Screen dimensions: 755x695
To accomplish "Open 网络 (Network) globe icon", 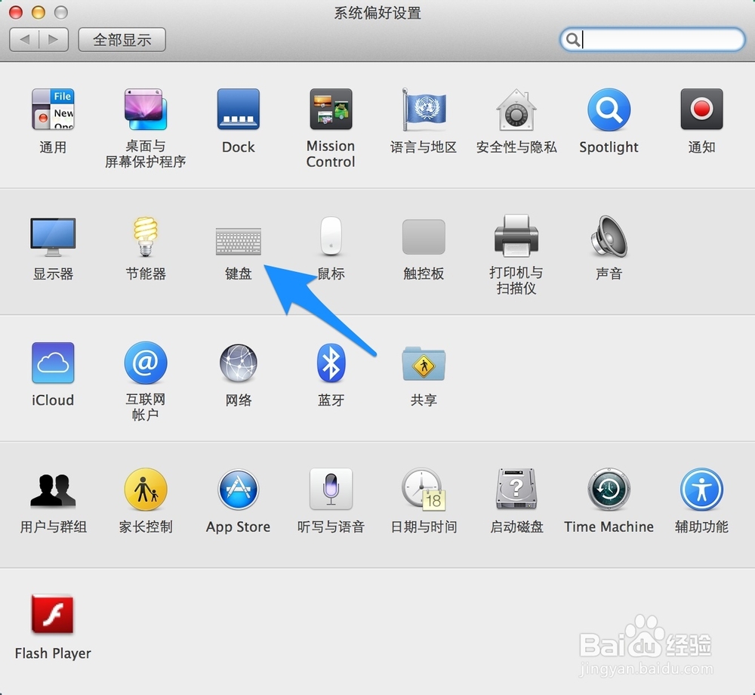I will [239, 363].
